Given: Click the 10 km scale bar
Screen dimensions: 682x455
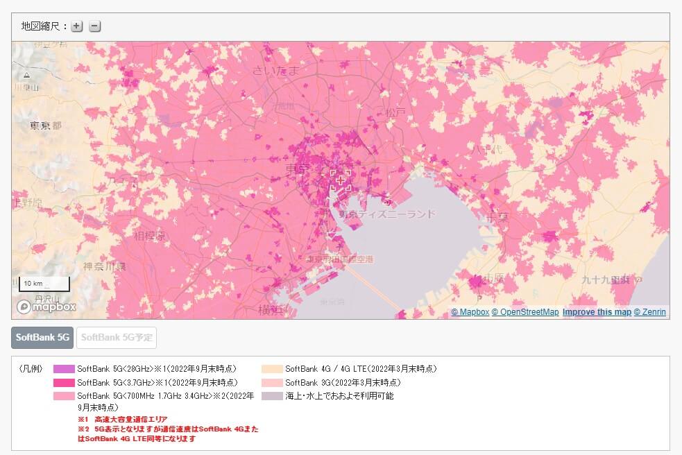Looking at the screenshot, I should (x=44, y=284).
